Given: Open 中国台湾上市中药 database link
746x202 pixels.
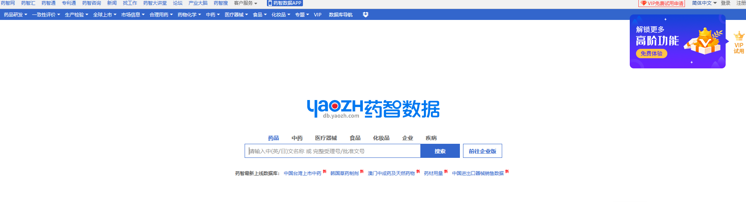Looking at the screenshot, I should tap(303, 173).
